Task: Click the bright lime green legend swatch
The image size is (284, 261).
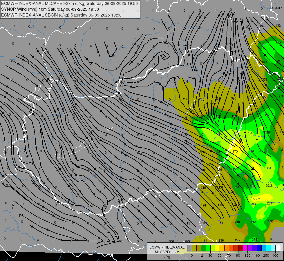Action: coord(208,248)
